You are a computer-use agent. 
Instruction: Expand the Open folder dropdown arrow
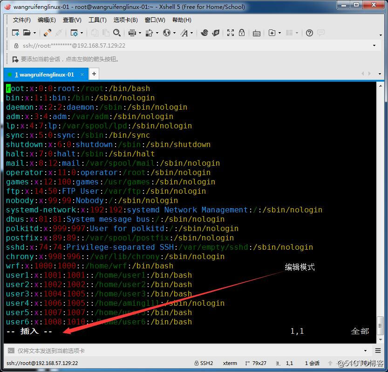(34, 33)
